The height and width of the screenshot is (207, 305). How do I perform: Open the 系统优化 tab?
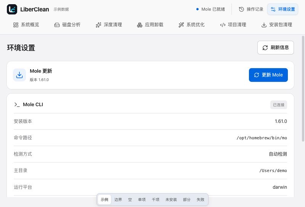[192, 25]
